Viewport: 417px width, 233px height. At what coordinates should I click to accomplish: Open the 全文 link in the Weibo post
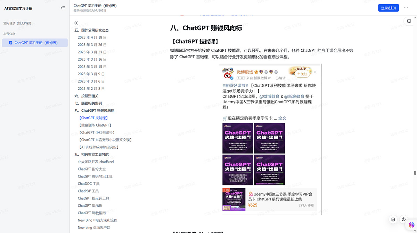(x=283, y=118)
